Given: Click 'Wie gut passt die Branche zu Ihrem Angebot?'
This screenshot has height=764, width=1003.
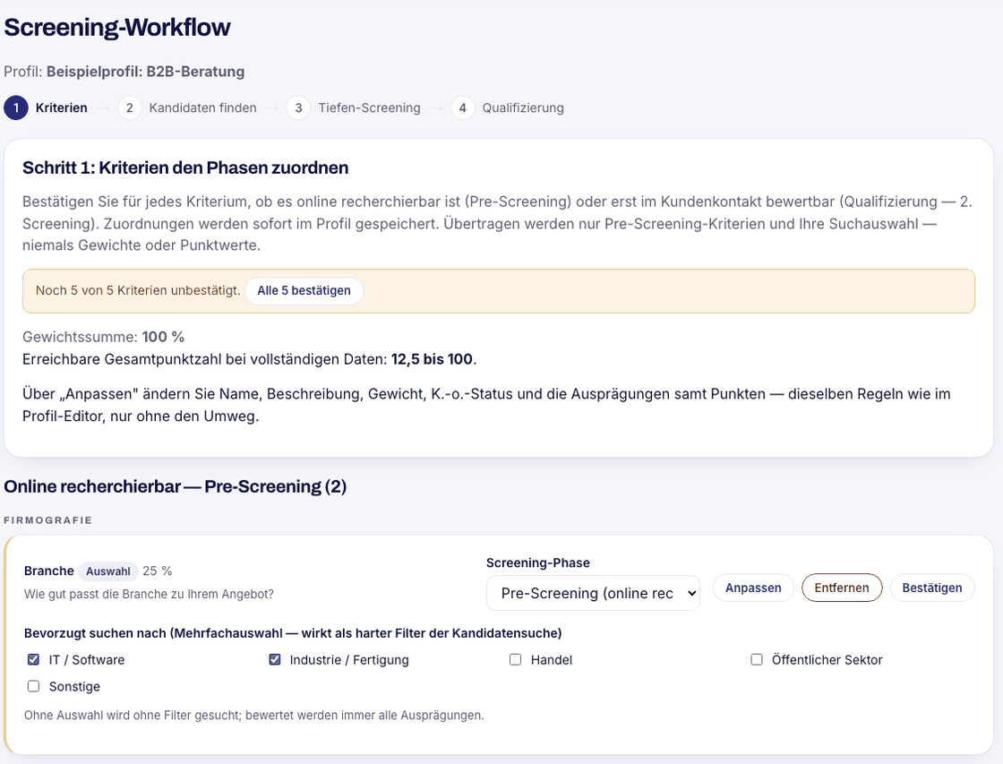Looking at the screenshot, I should 149,594.
